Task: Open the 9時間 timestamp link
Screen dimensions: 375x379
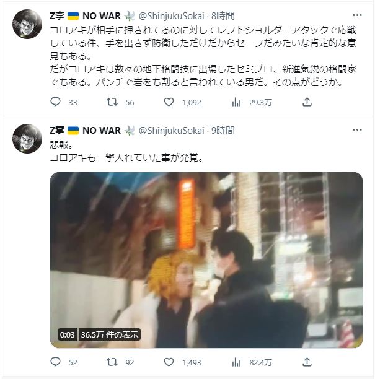Action: (223, 131)
